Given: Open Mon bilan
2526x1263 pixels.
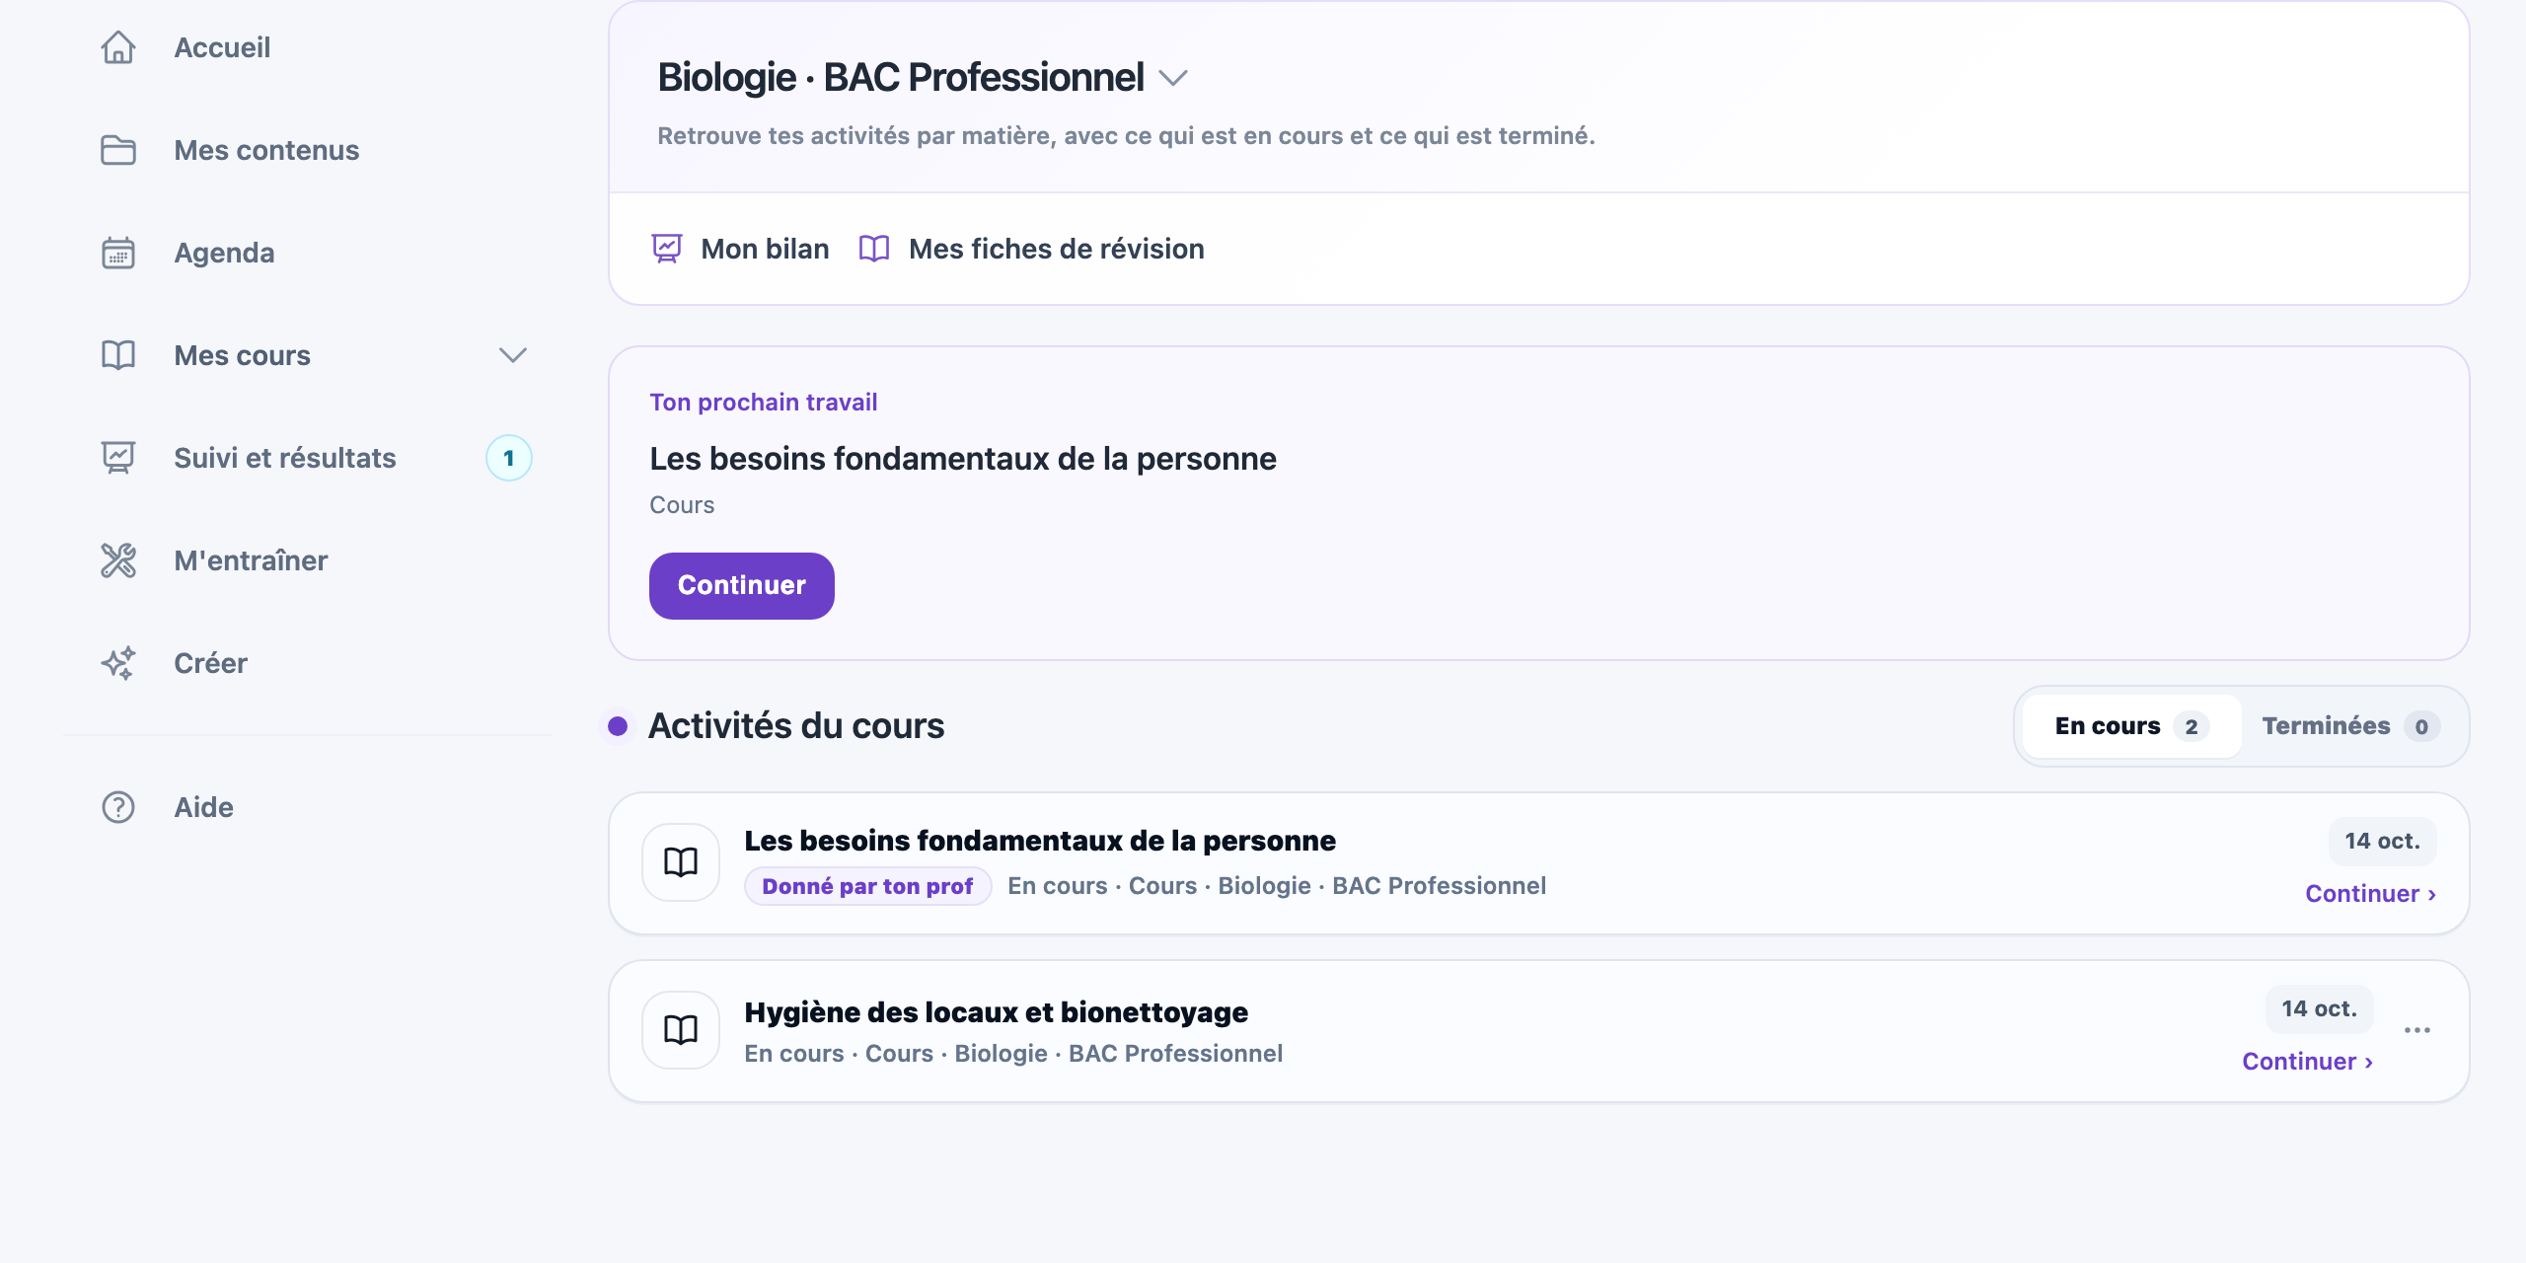Looking at the screenshot, I should [x=740, y=249].
